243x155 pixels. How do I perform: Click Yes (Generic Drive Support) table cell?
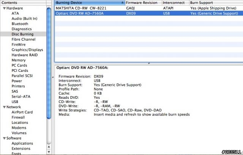coord(214,13)
